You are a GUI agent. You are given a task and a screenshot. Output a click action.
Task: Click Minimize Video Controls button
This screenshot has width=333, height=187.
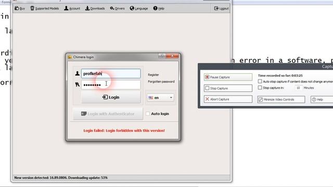tap(281, 99)
